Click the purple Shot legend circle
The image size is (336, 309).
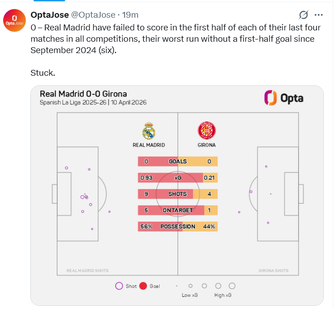(119, 286)
